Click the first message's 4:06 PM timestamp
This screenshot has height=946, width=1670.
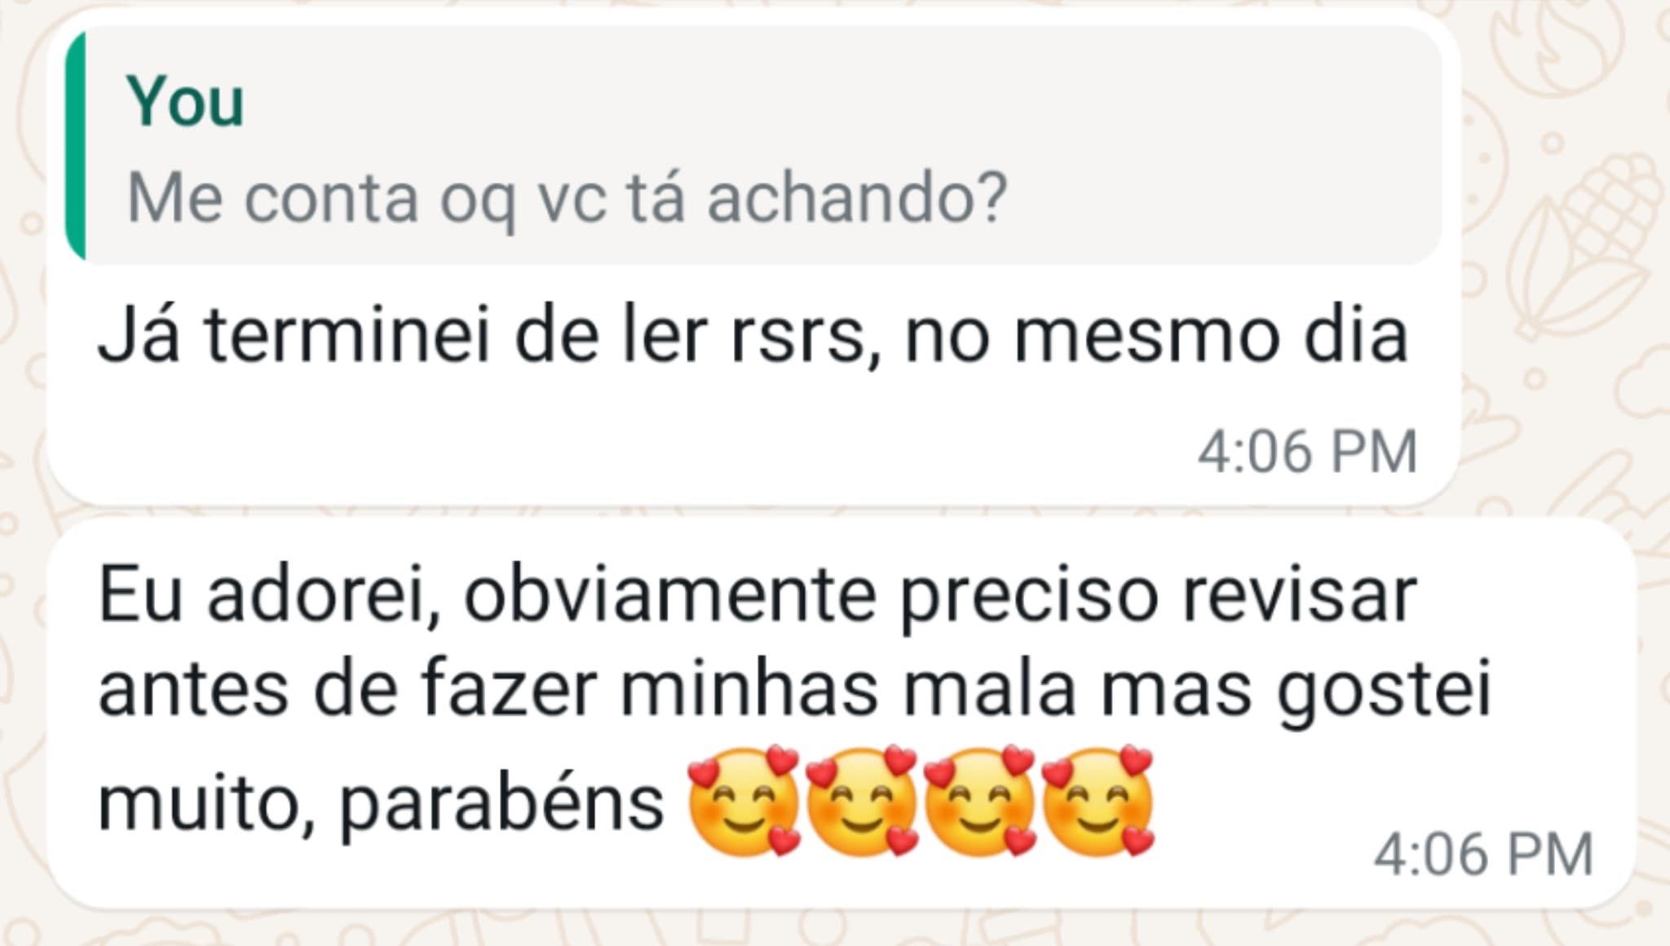click(1307, 453)
